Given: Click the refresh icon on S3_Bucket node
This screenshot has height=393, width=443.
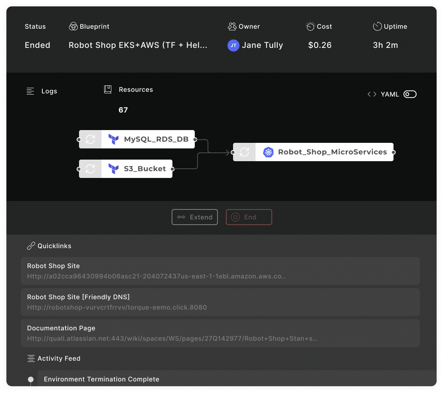Looking at the screenshot, I should click(90, 169).
